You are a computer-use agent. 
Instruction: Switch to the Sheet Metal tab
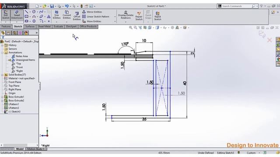click(x=44, y=27)
